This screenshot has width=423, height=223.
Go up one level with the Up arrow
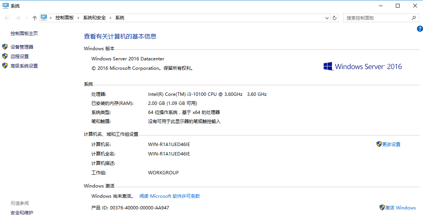tap(34, 18)
